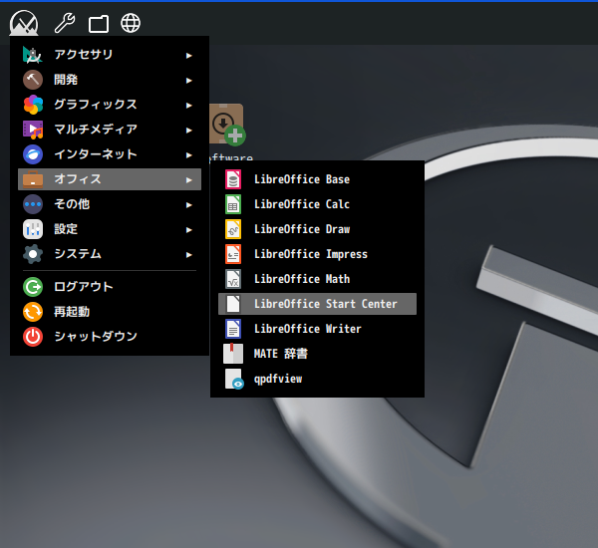Launch LibreOffice Draw from submenu

coord(317,229)
